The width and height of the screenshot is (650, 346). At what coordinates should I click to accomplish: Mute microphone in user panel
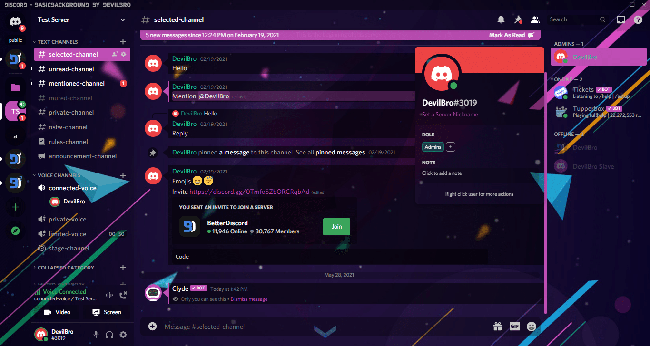[96, 335]
